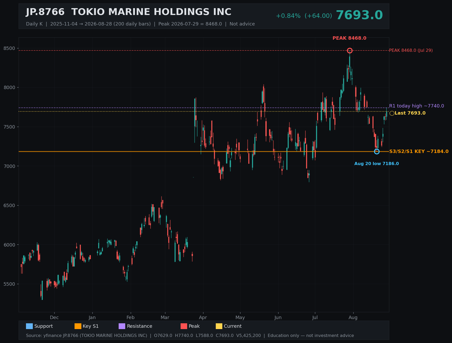The height and width of the screenshot is (343, 452).
Task: Click the 'Peak' legend label
Action: click(x=194, y=326)
